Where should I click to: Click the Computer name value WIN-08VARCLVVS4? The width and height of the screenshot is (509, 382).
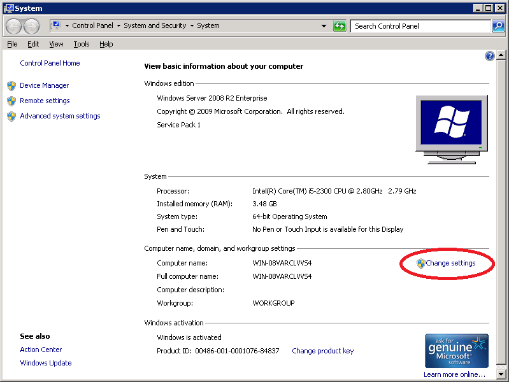point(282,263)
